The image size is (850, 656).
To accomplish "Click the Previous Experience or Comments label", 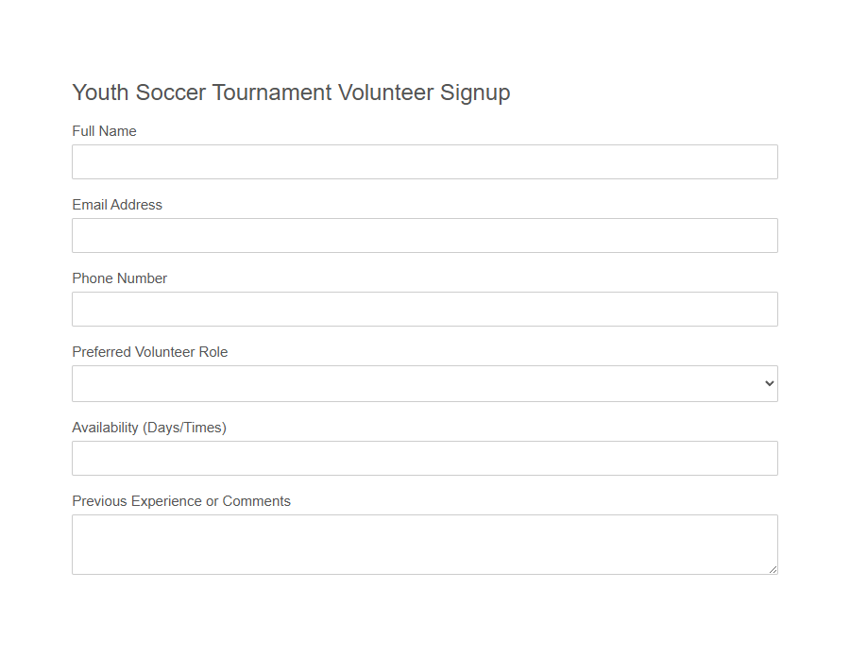I will 180,501.
